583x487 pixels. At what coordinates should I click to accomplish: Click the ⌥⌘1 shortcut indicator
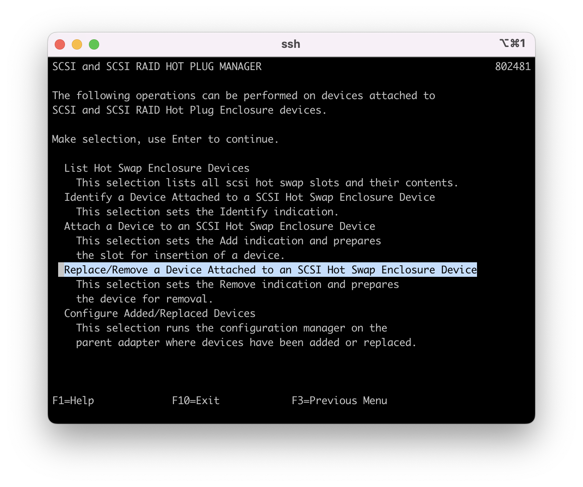point(512,44)
